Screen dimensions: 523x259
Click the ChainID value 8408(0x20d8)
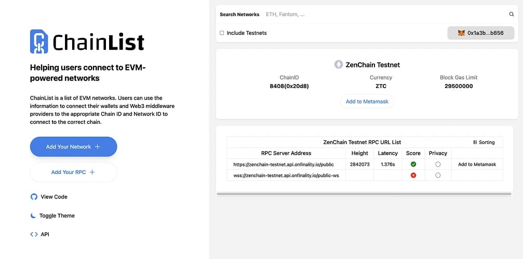coord(289,86)
